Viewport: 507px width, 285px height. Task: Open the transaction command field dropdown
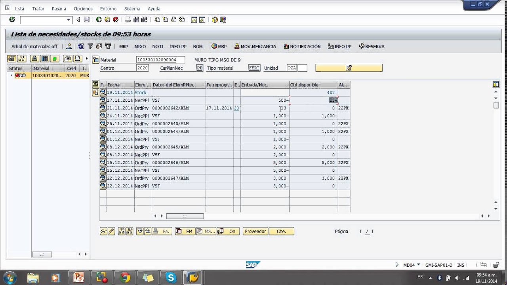[x=69, y=20]
